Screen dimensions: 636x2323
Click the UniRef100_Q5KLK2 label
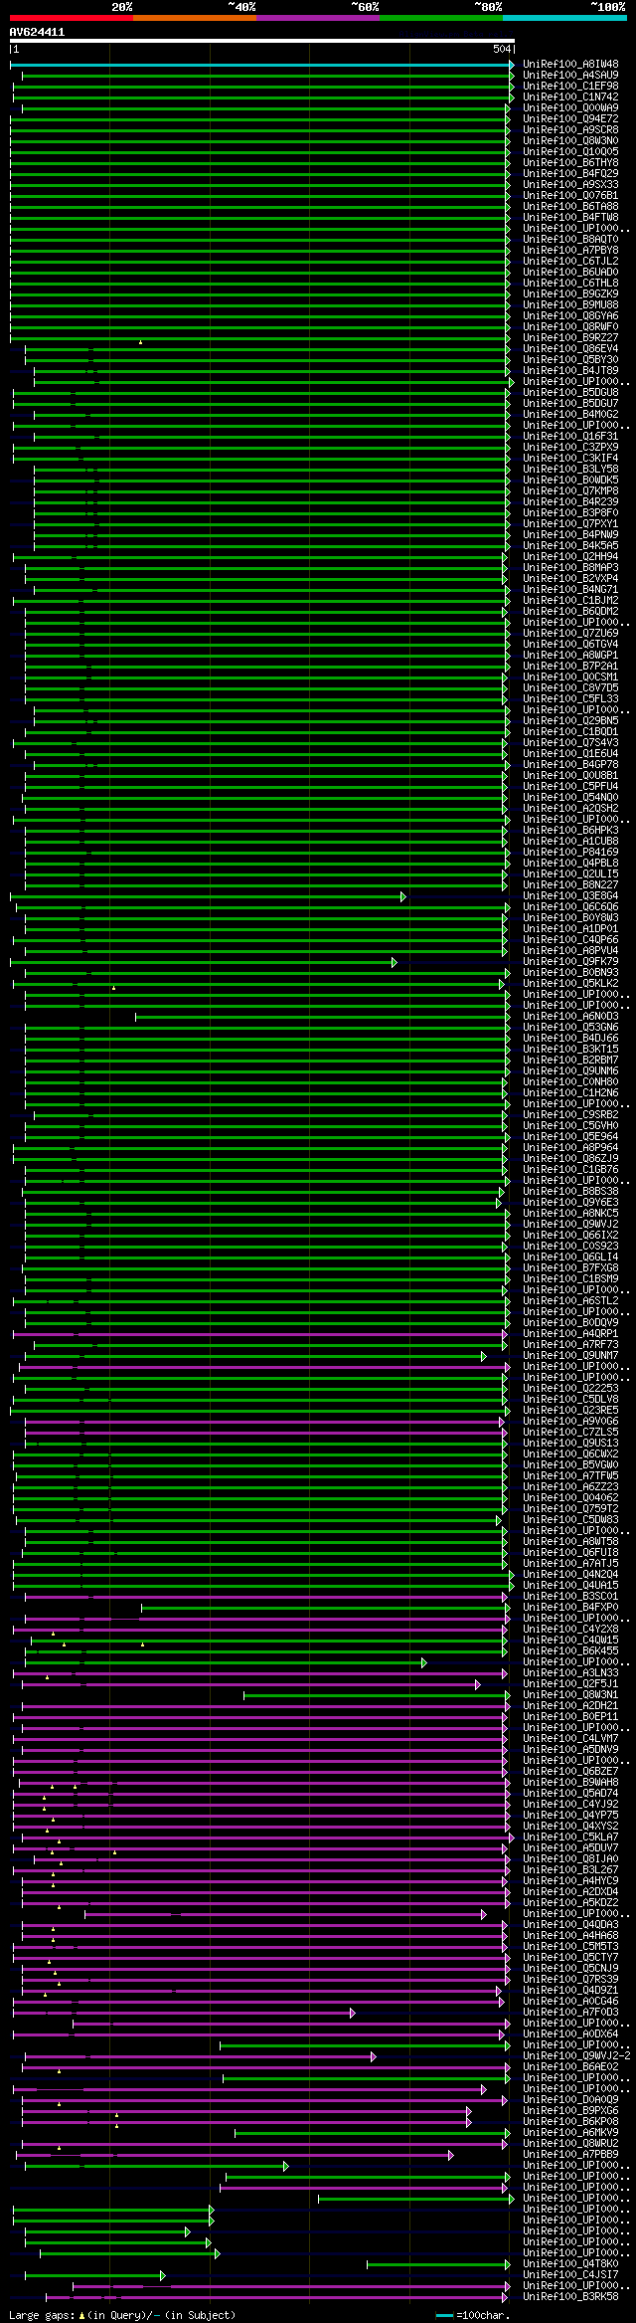(x=570, y=984)
